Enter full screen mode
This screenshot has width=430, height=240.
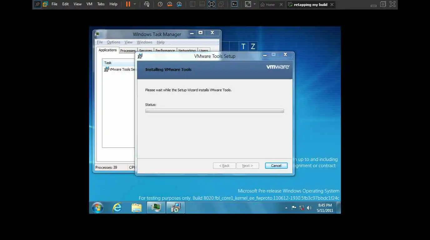pos(212,4)
